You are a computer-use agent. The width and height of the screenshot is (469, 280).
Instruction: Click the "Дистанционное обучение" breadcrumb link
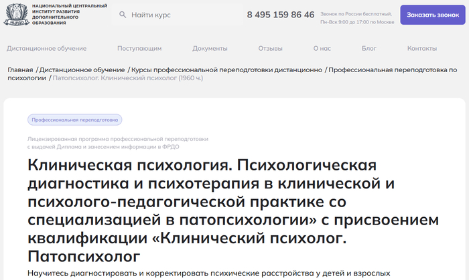83,70
